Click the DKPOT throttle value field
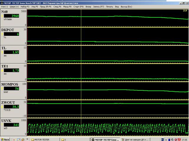This screenshot has width=189, height=141. (x=12, y=34)
